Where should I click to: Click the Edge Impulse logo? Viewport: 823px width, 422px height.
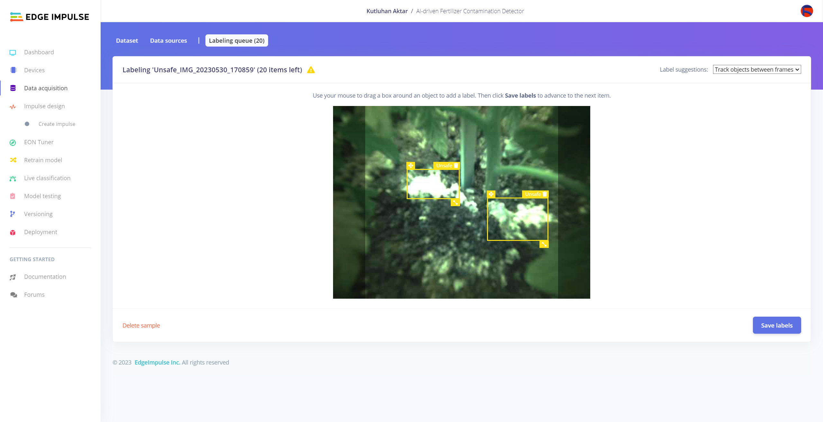(50, 17)
